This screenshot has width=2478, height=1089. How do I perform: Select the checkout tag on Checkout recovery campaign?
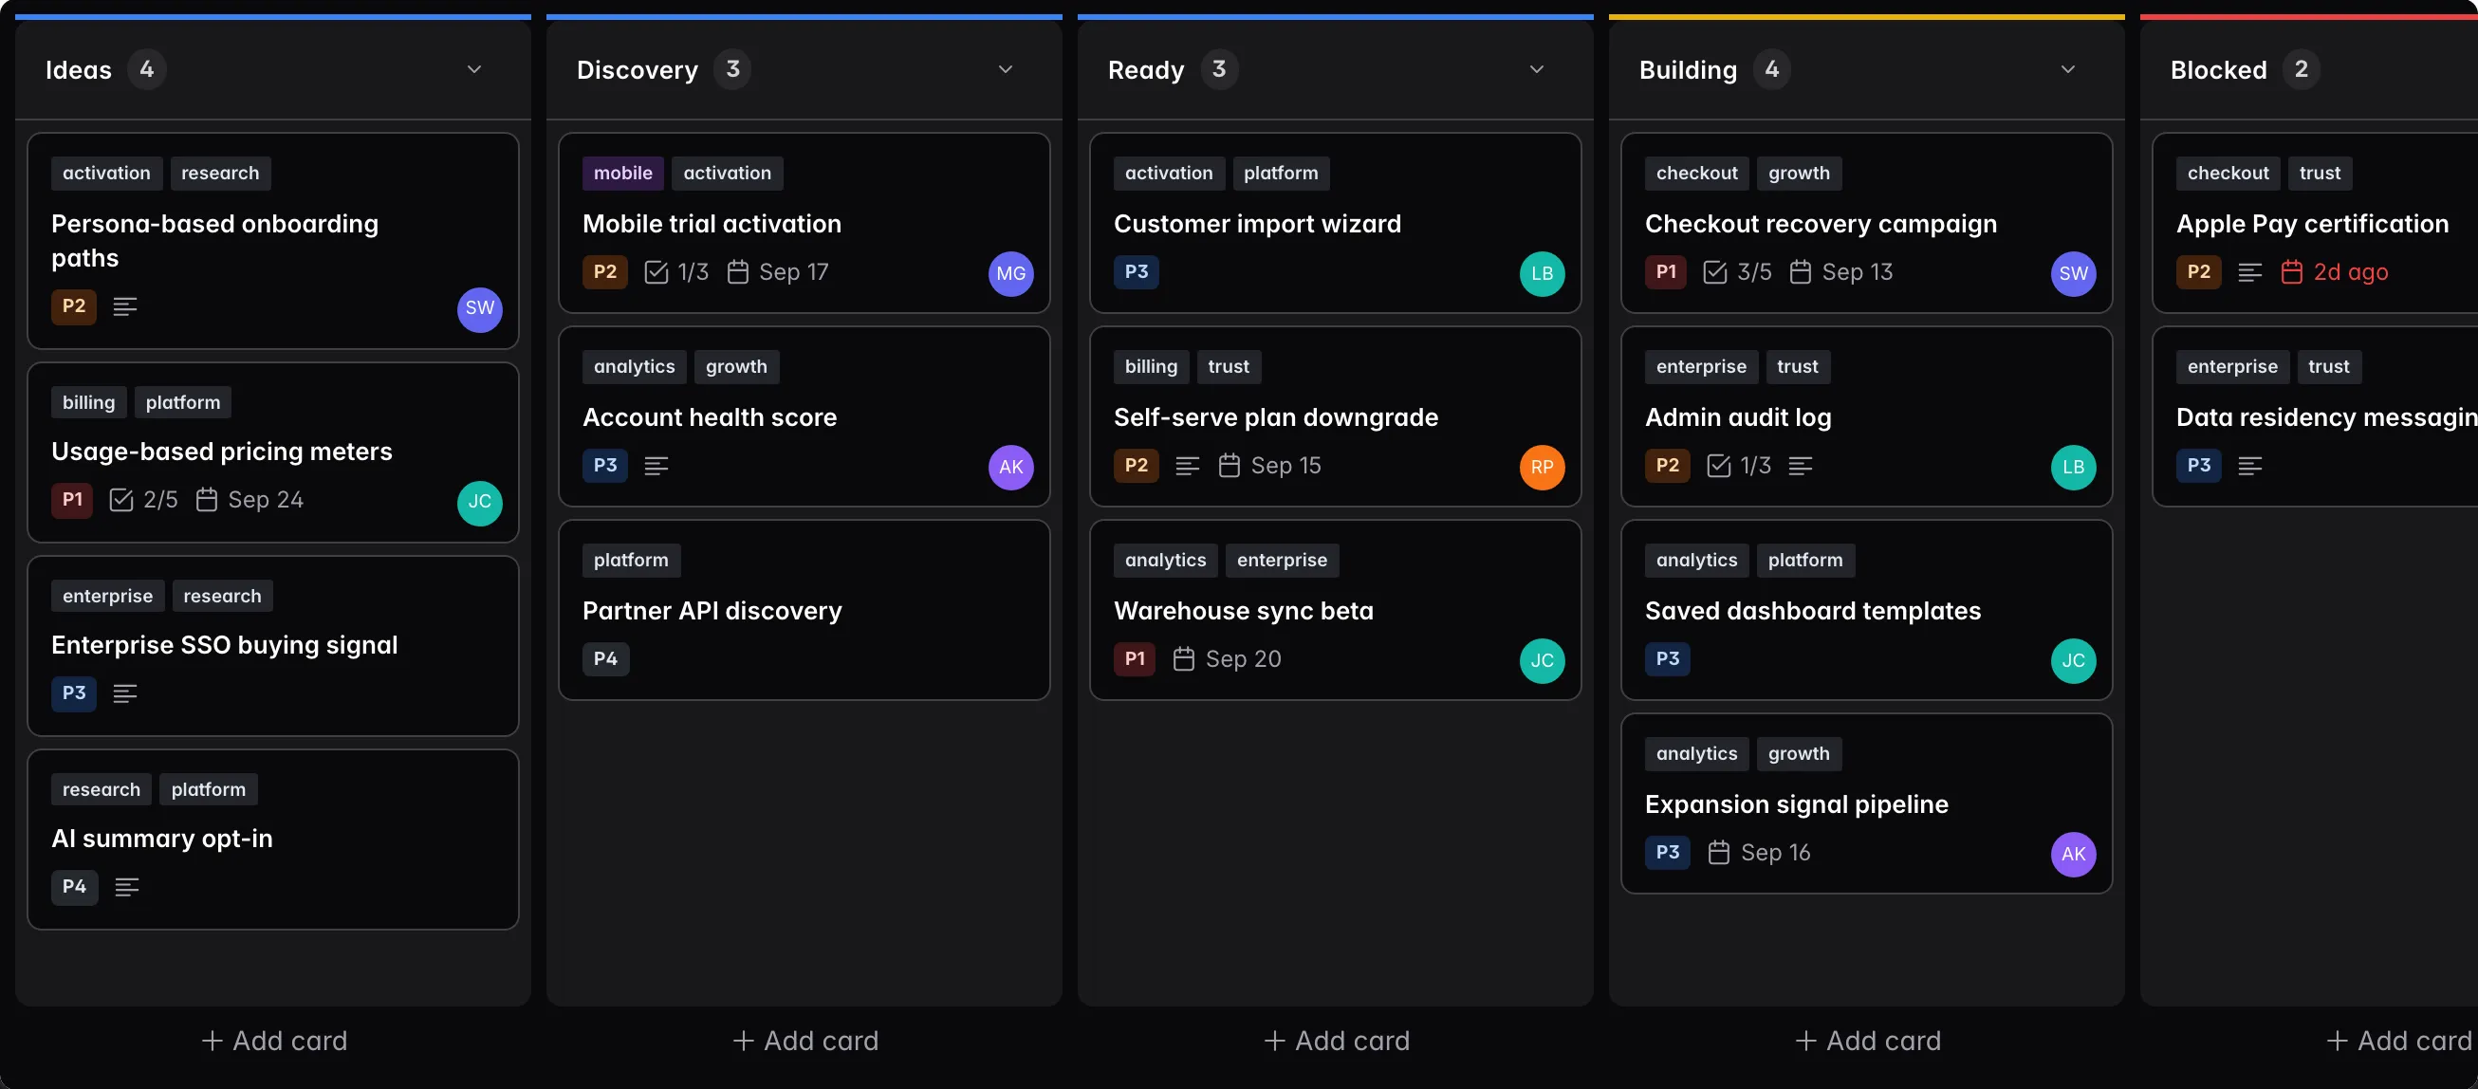coord(1697,174)
